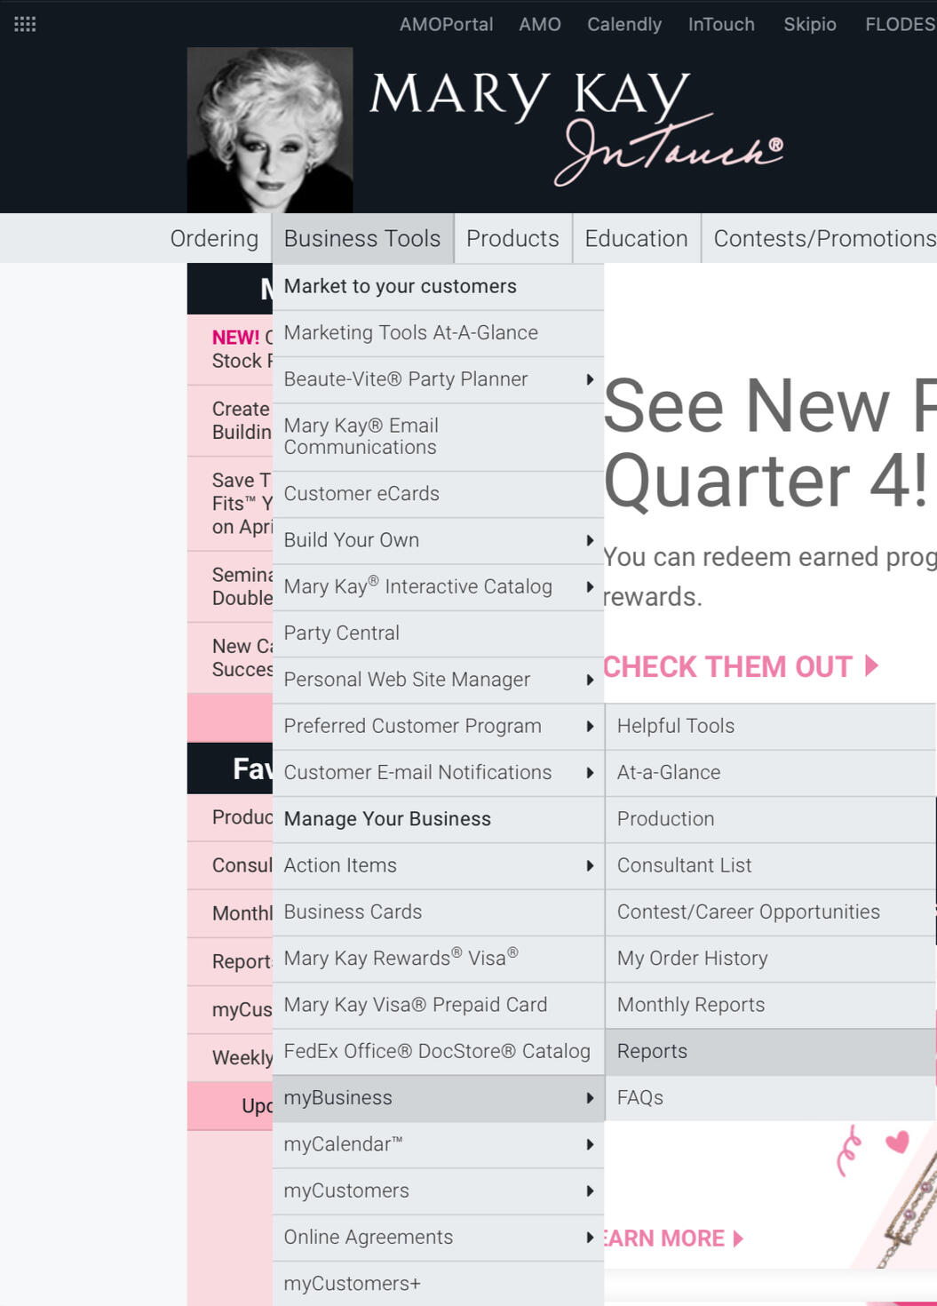Select Customer eCards menu item

tap(361, 494)
